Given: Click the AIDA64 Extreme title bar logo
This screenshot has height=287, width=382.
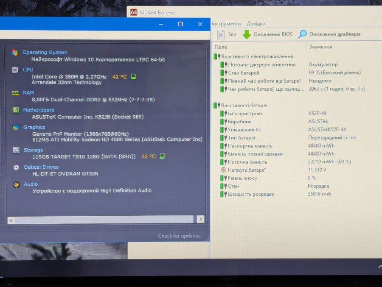Looking at the screenshot, I should (134, 12).
